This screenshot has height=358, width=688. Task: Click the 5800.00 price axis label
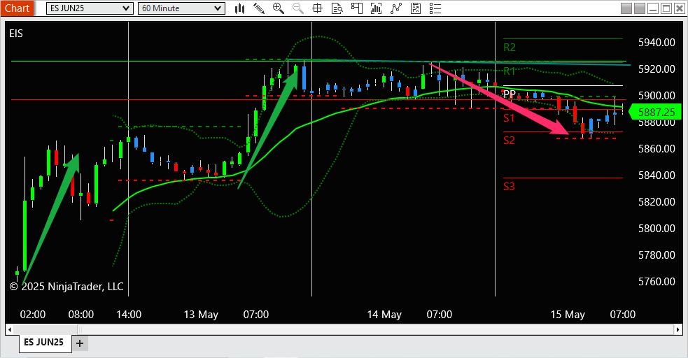(657, 229)
